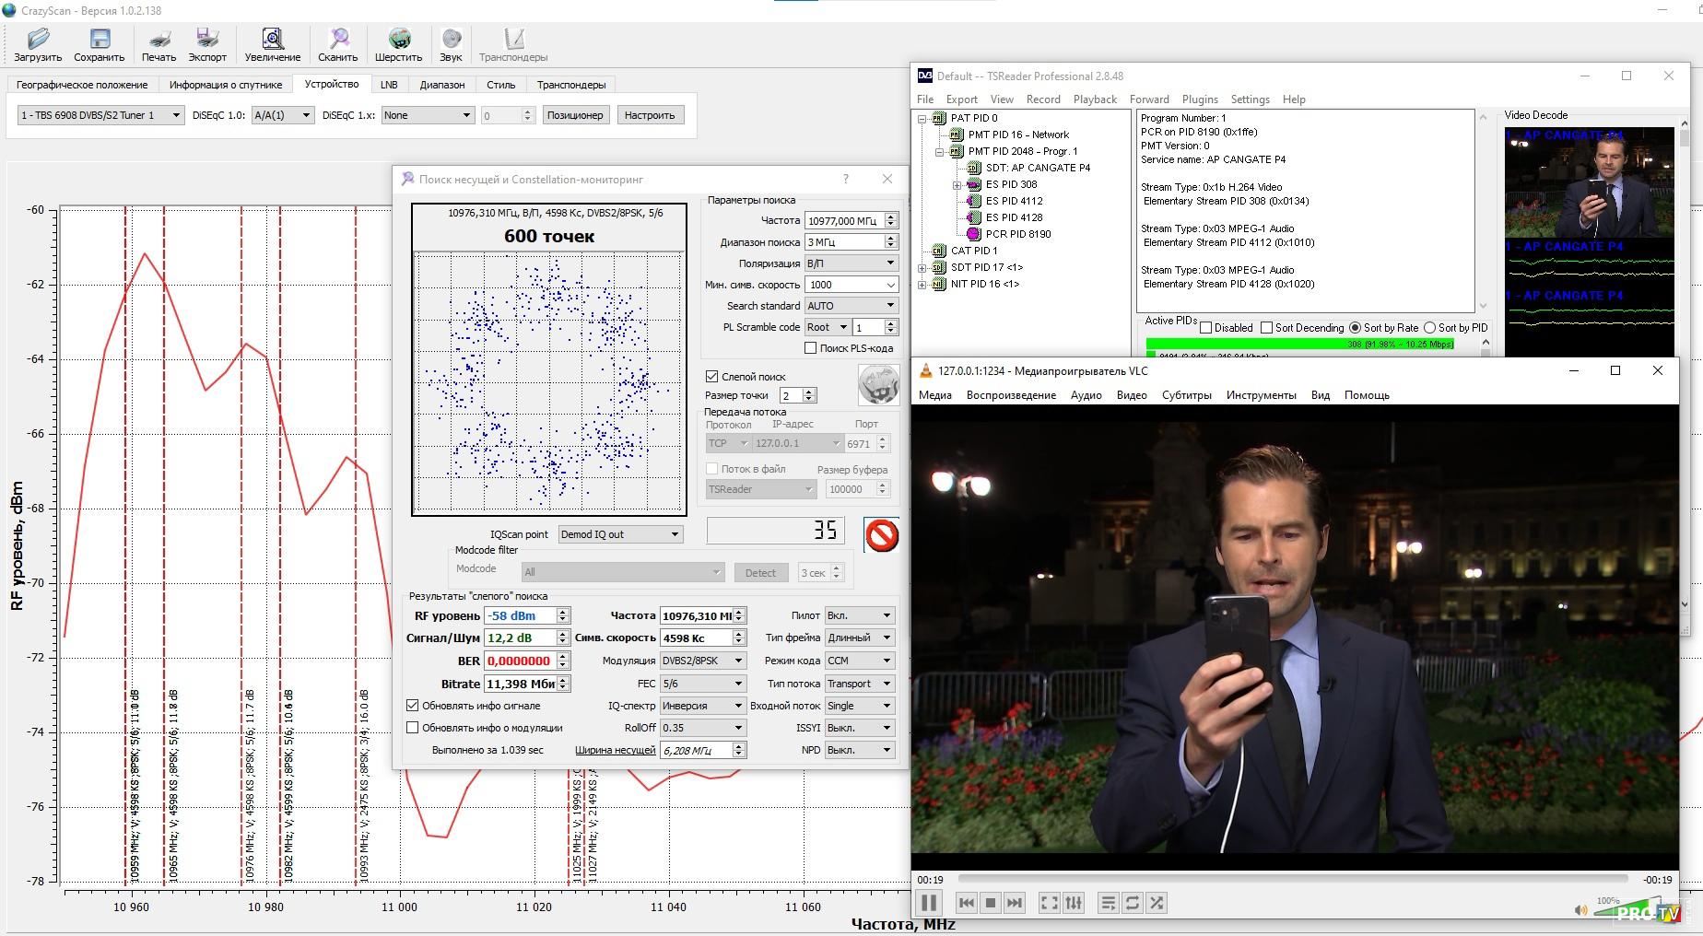Click the Сохранить (save) floppy icon
Screen dimensions: 1703x936
[x=99, y=41]
